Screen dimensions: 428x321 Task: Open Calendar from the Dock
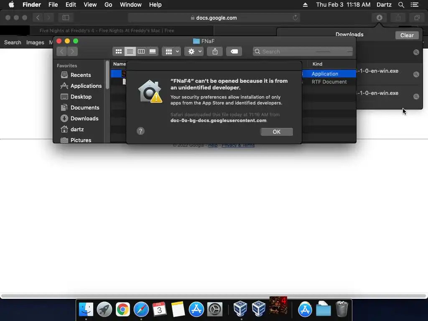click(x=159, y=309)
